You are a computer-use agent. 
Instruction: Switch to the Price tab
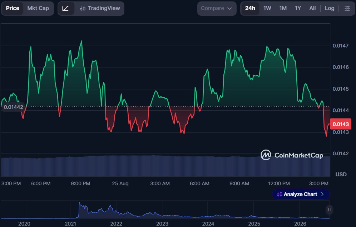tap(13, 9)
